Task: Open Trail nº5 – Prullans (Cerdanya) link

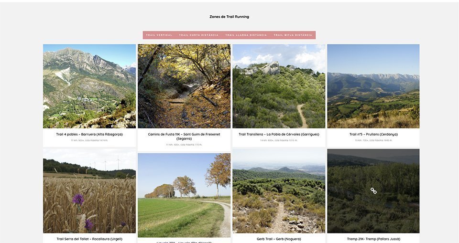Action: pos(373,135)
